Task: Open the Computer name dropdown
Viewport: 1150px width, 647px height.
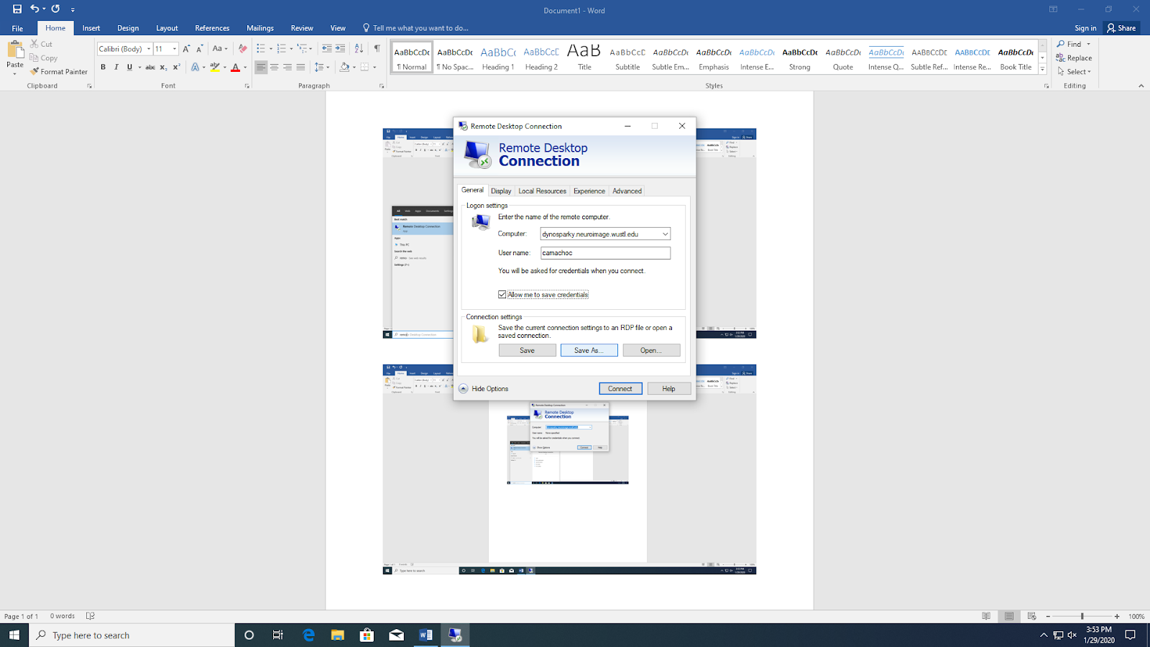Action: (x=665, y=234)
